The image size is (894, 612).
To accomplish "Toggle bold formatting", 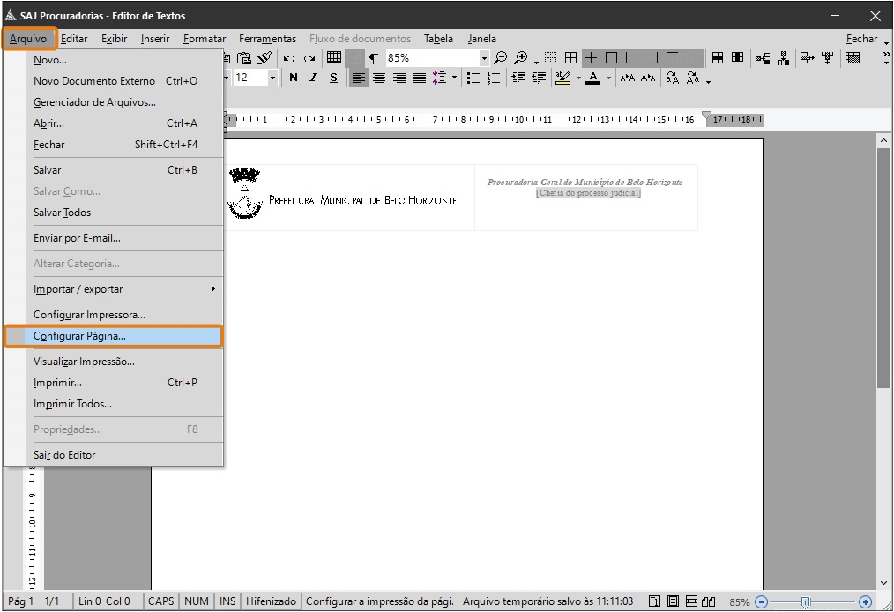I will point(294,78).
